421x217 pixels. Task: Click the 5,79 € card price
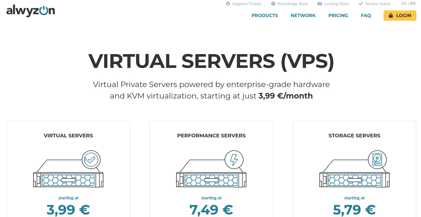pyautogui.click(x=354, y=210)
